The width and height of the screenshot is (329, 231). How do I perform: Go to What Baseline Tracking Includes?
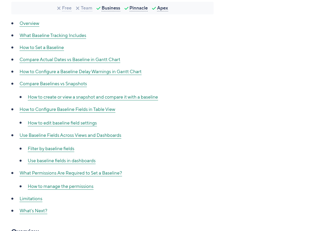53,35
